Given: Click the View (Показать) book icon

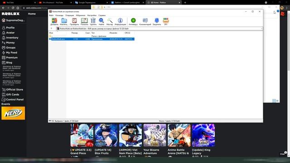Looking at the screenshot, I should 84,22.
